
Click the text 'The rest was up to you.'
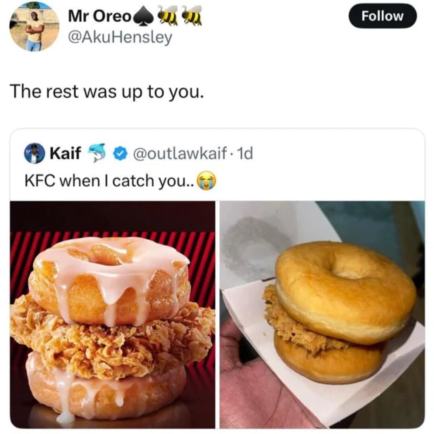coord(107,92)
